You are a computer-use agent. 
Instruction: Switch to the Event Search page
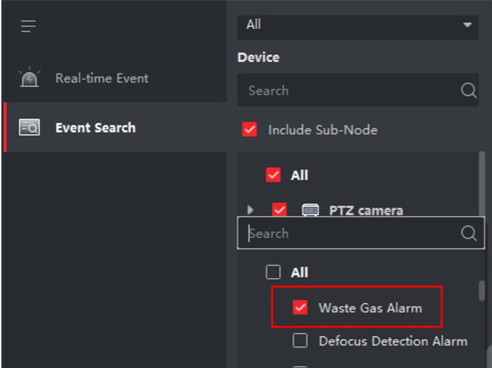coord(95,129)
